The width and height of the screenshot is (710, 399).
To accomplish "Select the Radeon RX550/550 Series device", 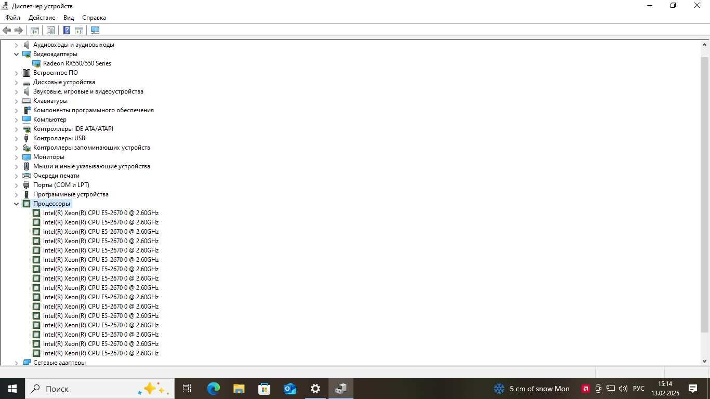I will pyautogui.click(x=77, y=63).
